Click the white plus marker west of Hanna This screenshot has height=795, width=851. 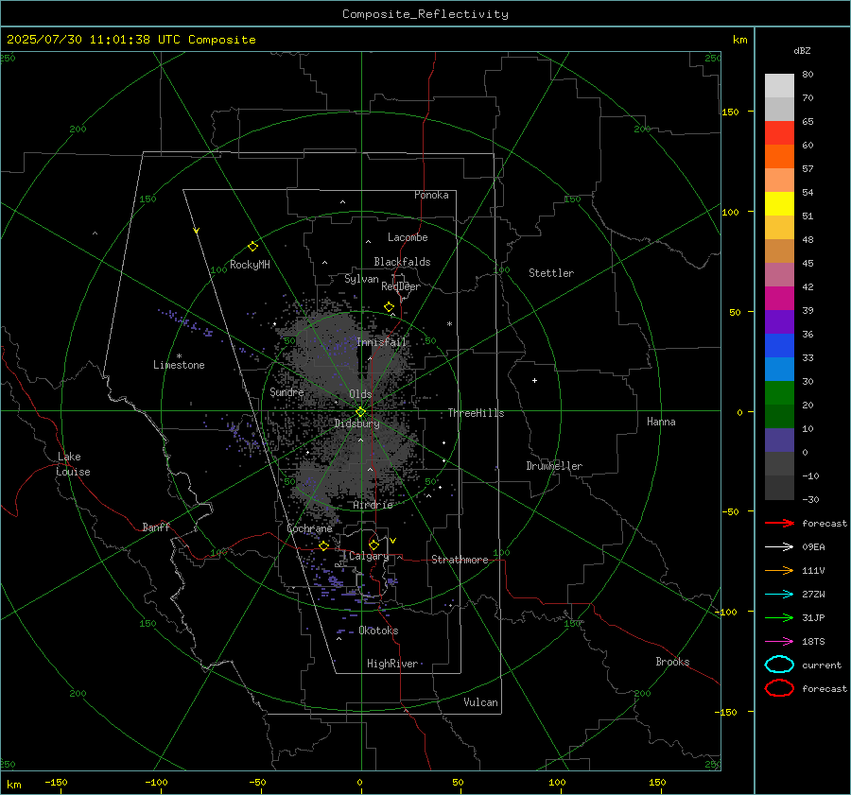point(534,380)
